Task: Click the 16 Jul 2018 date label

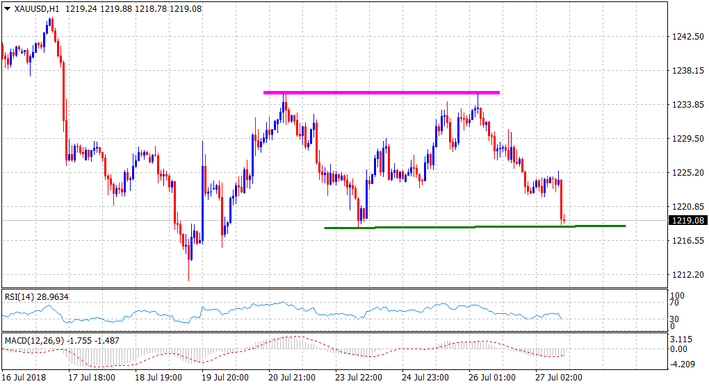Action: pyautogui.click(x=24, y=377)
